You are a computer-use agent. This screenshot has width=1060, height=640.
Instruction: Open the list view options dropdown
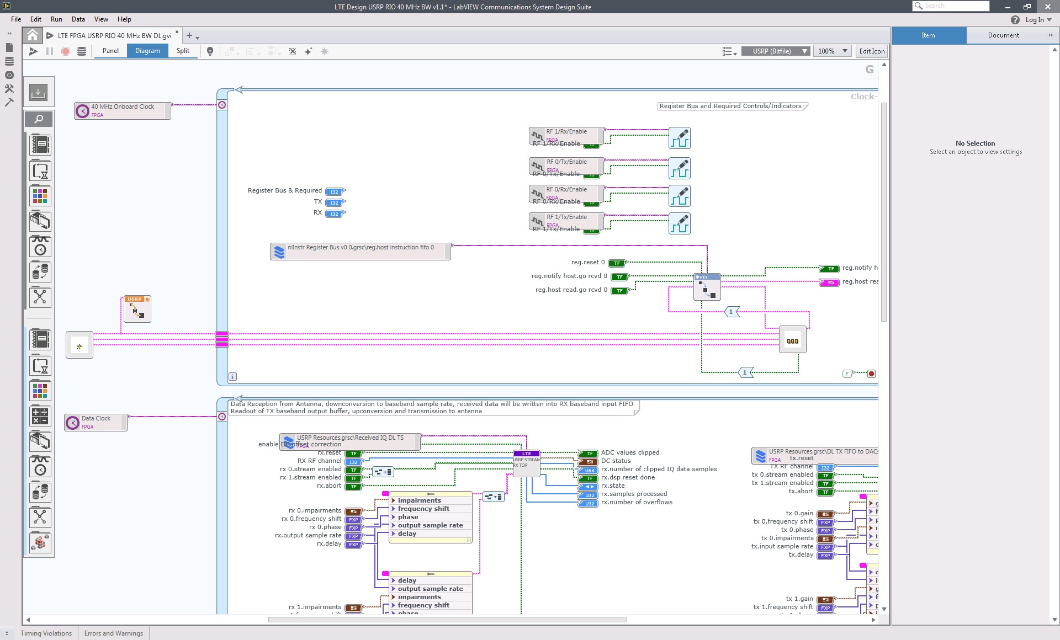coord(729,51)
